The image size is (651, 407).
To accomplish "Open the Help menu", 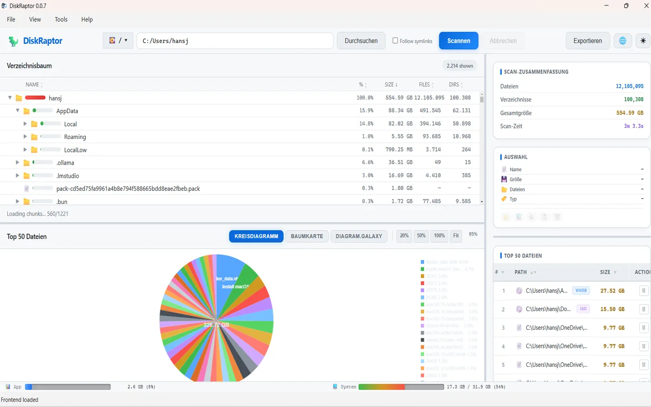I will click(87, 19).
